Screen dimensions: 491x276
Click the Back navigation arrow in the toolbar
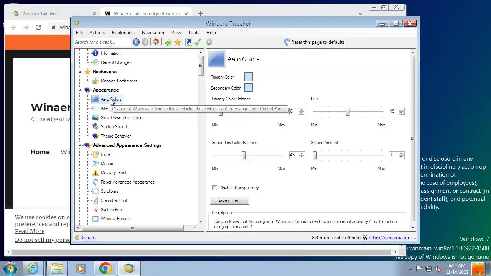[x=136, y=42]
